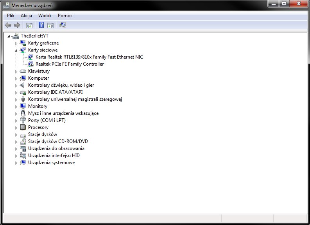Click the disabled Realtek PCIe FE icon
The image size is (310, 225).
pos(30,64)
